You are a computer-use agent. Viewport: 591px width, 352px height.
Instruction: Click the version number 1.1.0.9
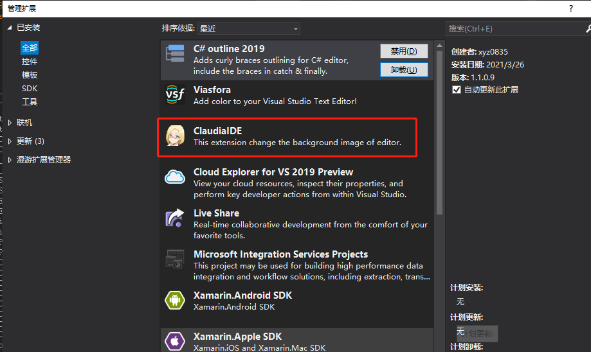tap(482, 78)
